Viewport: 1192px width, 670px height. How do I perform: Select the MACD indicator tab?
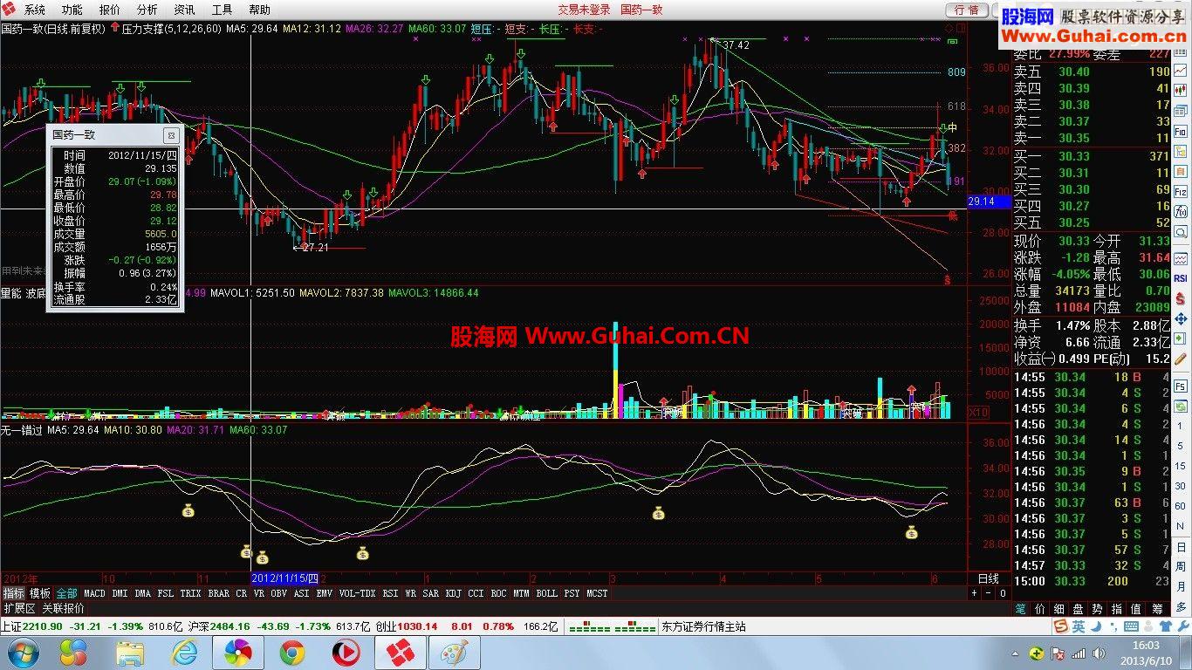[x=94, y=593]
